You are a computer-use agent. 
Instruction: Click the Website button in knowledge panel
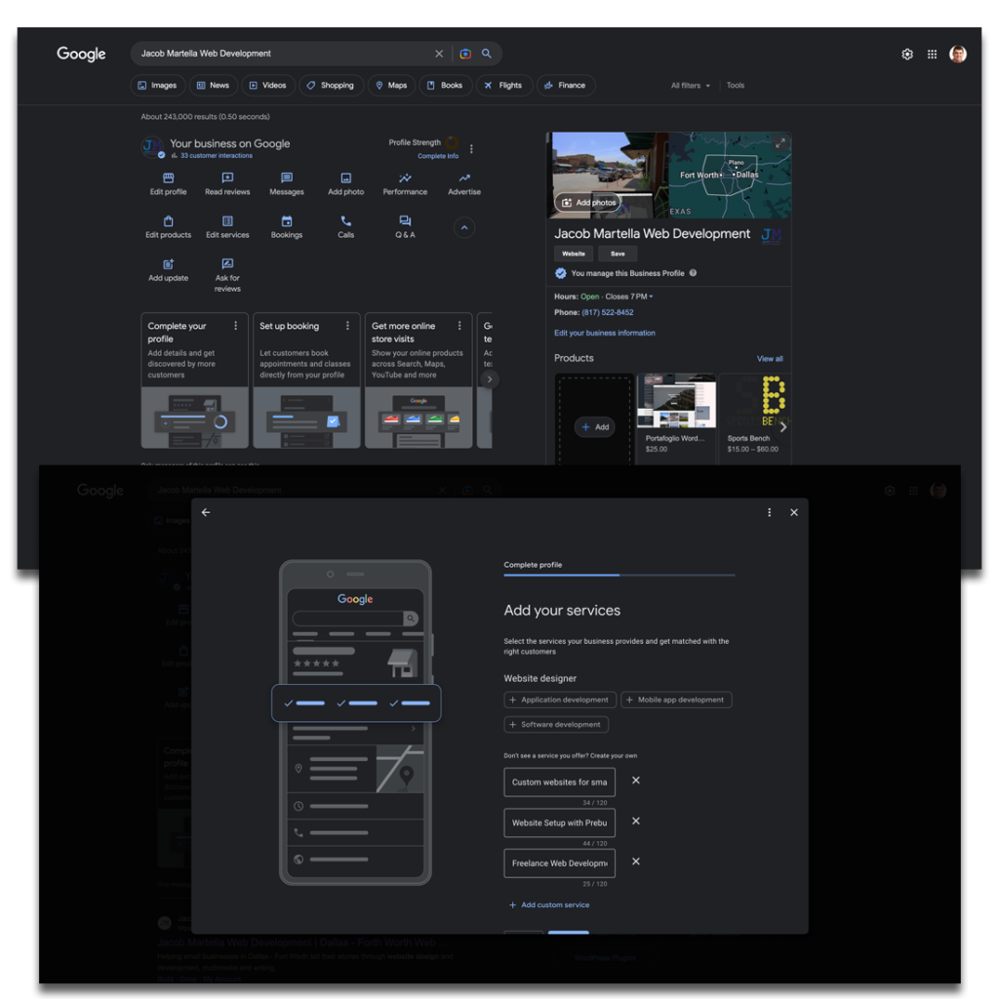click(574, 254)
